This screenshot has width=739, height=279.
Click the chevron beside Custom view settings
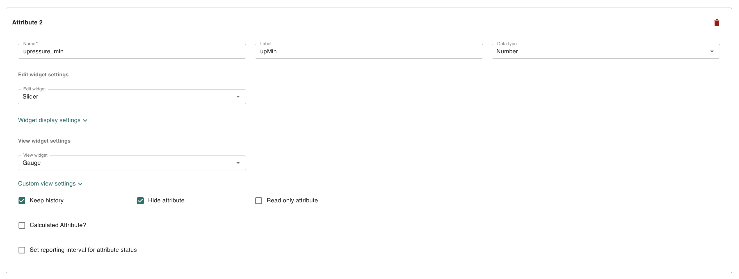coord(80,184)
